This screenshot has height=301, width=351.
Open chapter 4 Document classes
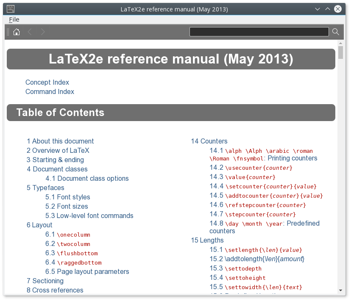tap(57, 169)
